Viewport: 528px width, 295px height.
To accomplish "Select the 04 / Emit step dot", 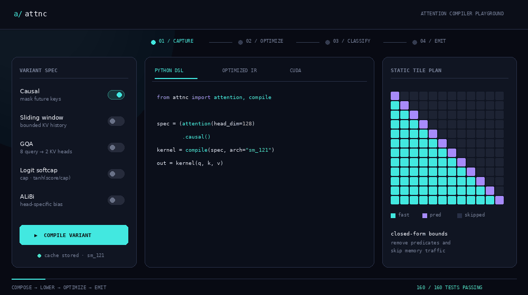I will coord(414,42).
